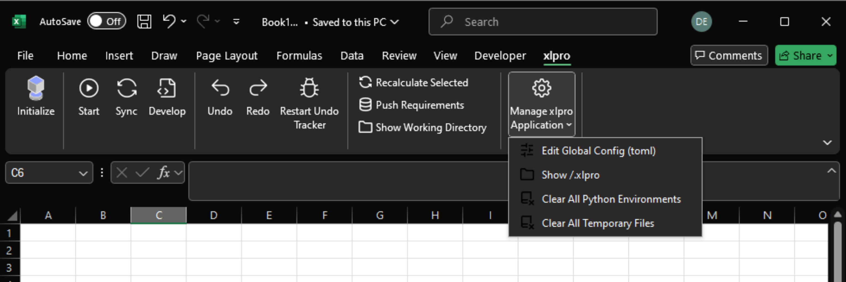Click the formula bar three-dot handle

pyautogui.click(x=102, y=172)
